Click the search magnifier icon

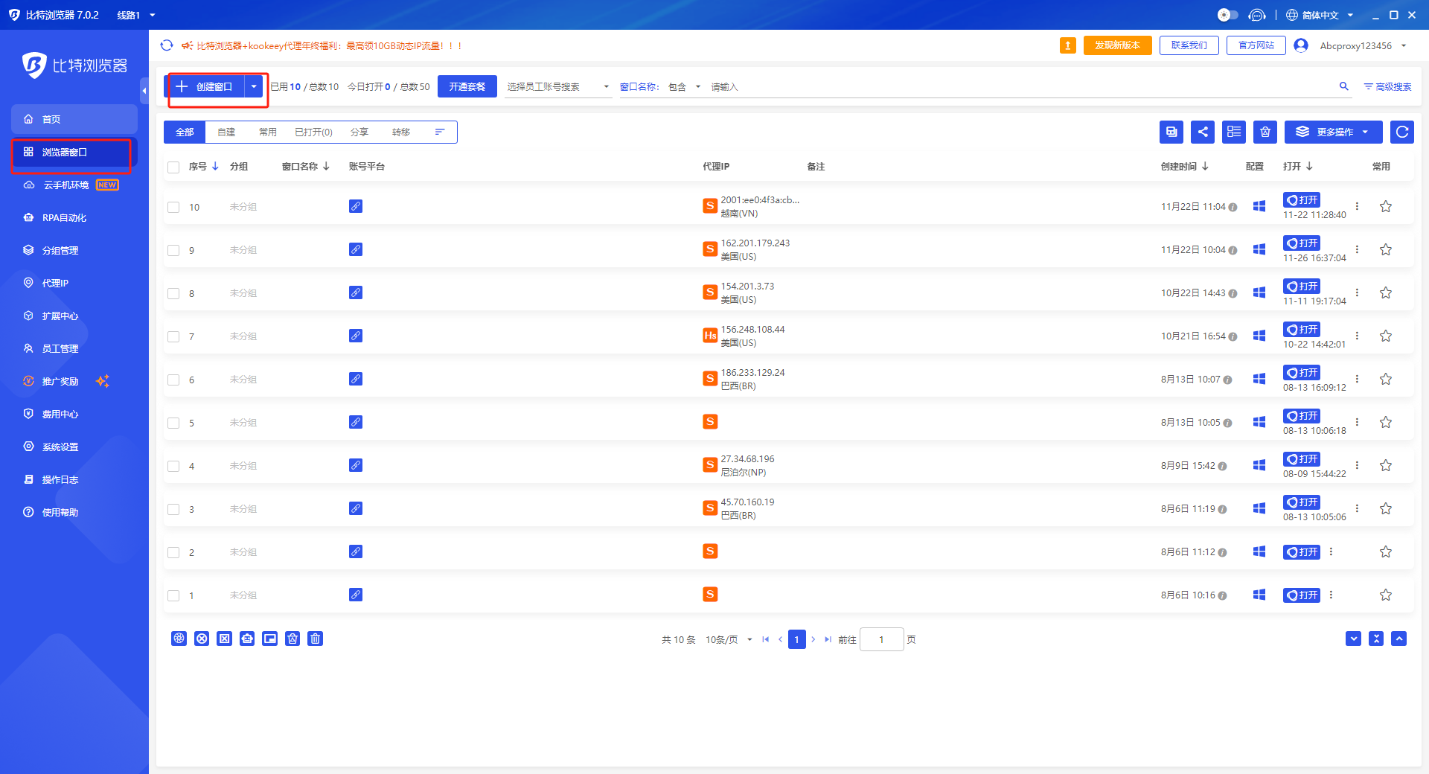coord(1343,86)
